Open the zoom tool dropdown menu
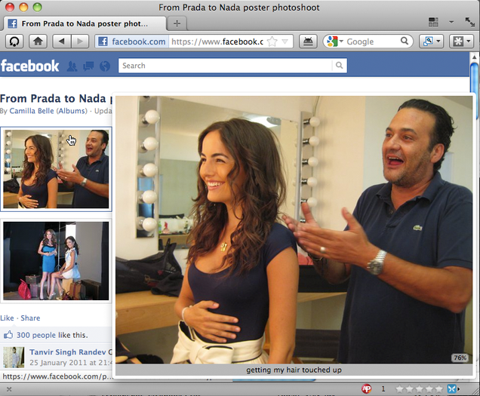This screenshot has width=480, height=396. tap(432, 41)
